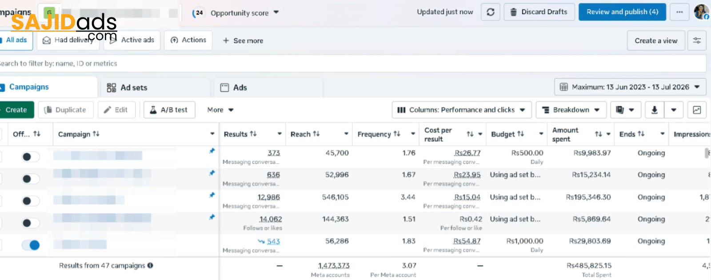Toggle campaign with Rs5,869.64 spent
The height and width of the screenshot is (280, 711).
[31, 223]
